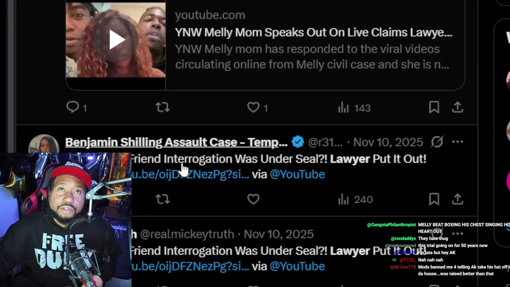Screen dimensions: 510x287
Task: Visit the @realmickeytruth handle
Action: (187, 234)
